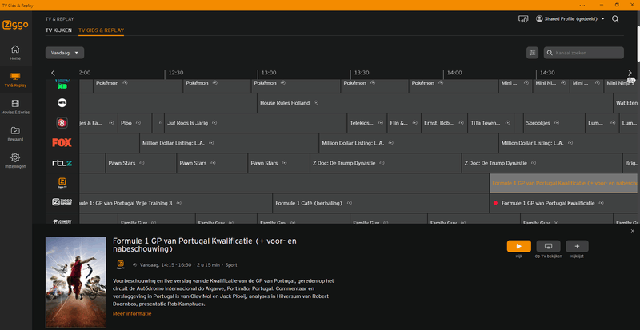Viewport: 640px width, 330px height.
Task: Select the Brig... program on RTL Z
Action: [x=630, y=163]
